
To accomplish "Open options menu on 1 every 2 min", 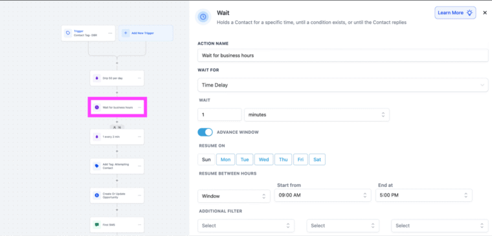I will pos(139,137).
